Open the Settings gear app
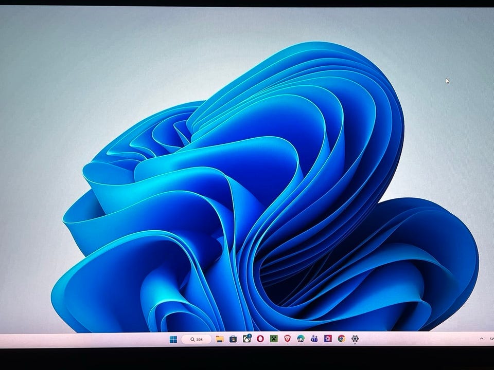This screenshot has height=370, width=494. pyautogui.click(x=355, y=339)
